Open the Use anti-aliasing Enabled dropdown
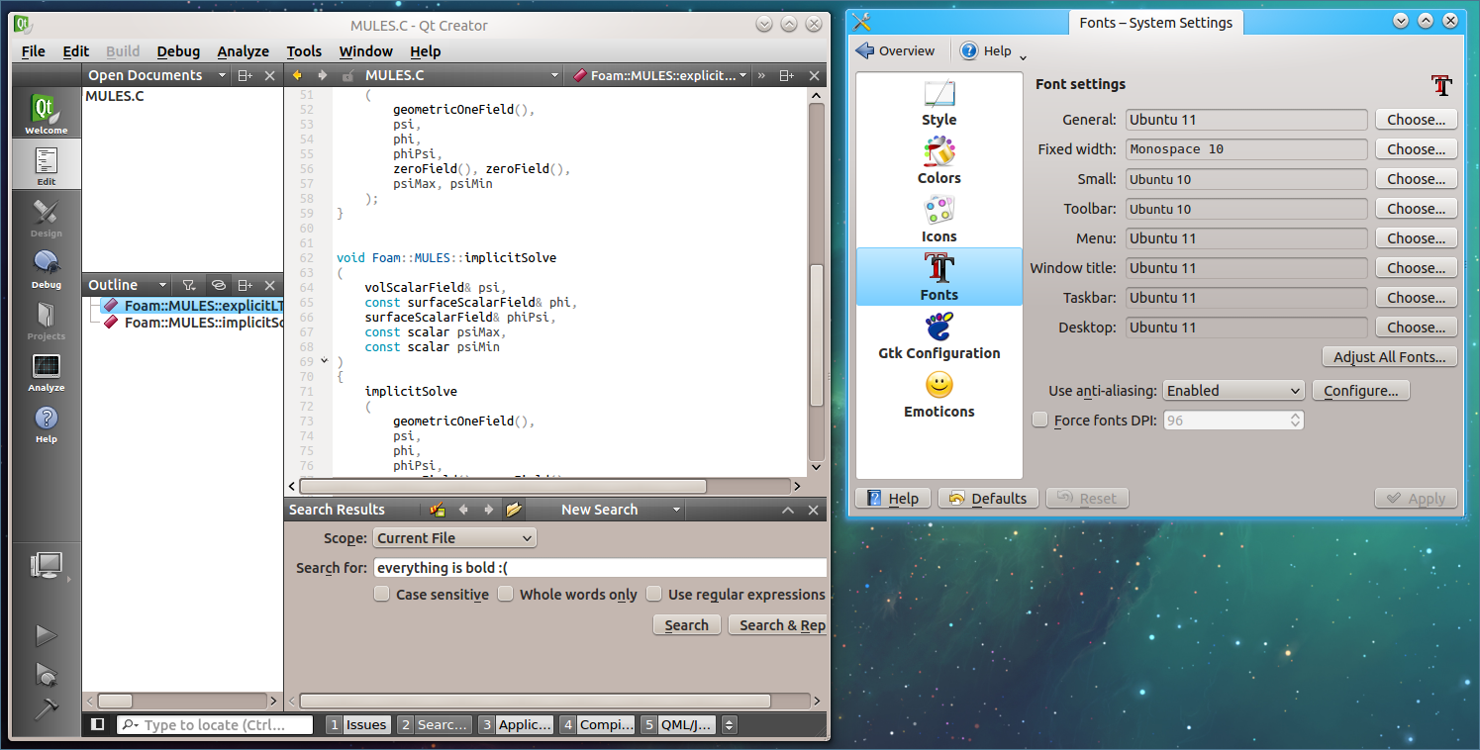 [x=1233, y=391]
